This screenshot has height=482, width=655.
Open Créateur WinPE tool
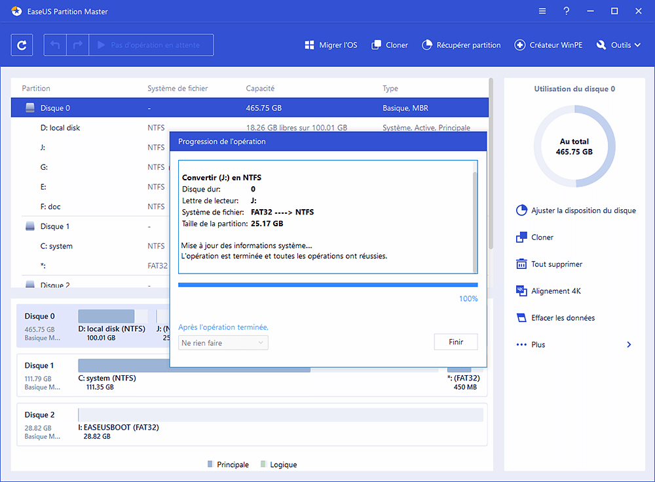(x=548, y=45)
